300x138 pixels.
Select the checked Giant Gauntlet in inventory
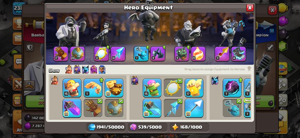93,108
